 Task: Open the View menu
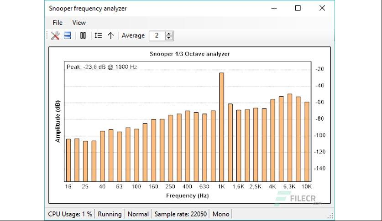coord(79,23)
